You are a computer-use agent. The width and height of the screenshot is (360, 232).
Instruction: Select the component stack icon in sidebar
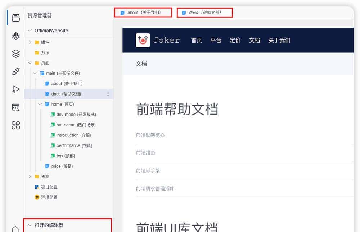pos(15,36)
